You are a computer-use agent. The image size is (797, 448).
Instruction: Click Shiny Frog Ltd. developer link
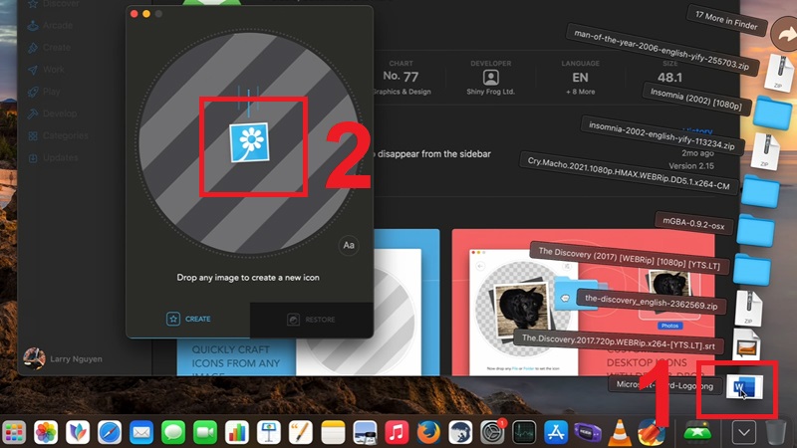pyautogui.click(x=490, y=92)
